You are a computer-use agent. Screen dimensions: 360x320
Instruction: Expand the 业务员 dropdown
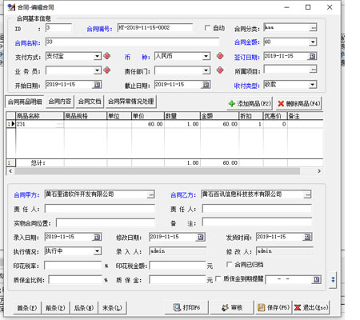98,70
